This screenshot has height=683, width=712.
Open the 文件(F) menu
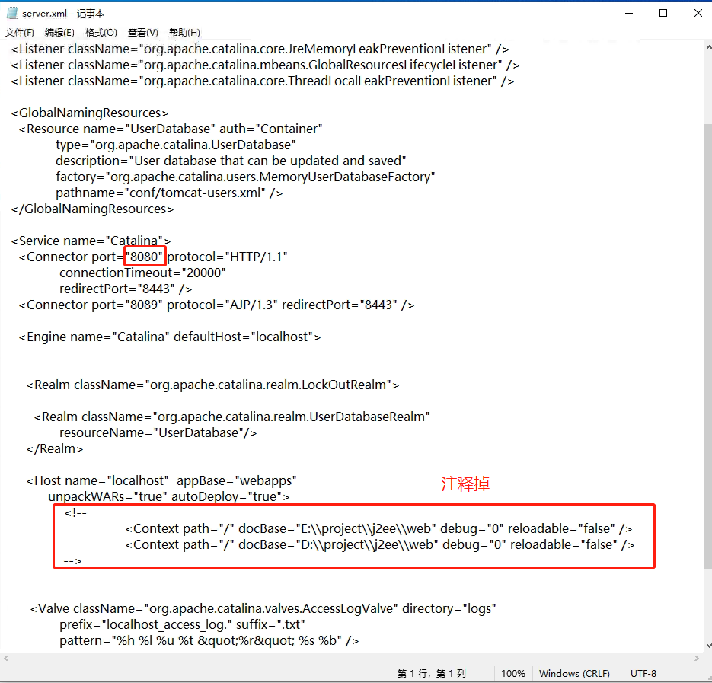coord(20,33)
